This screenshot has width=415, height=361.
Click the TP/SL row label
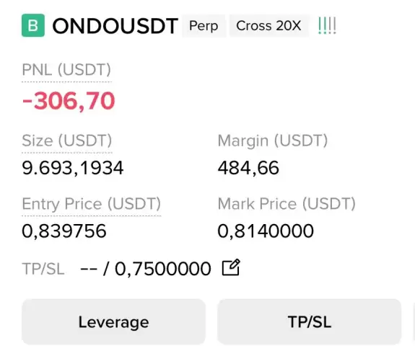[x=43, y=269]
